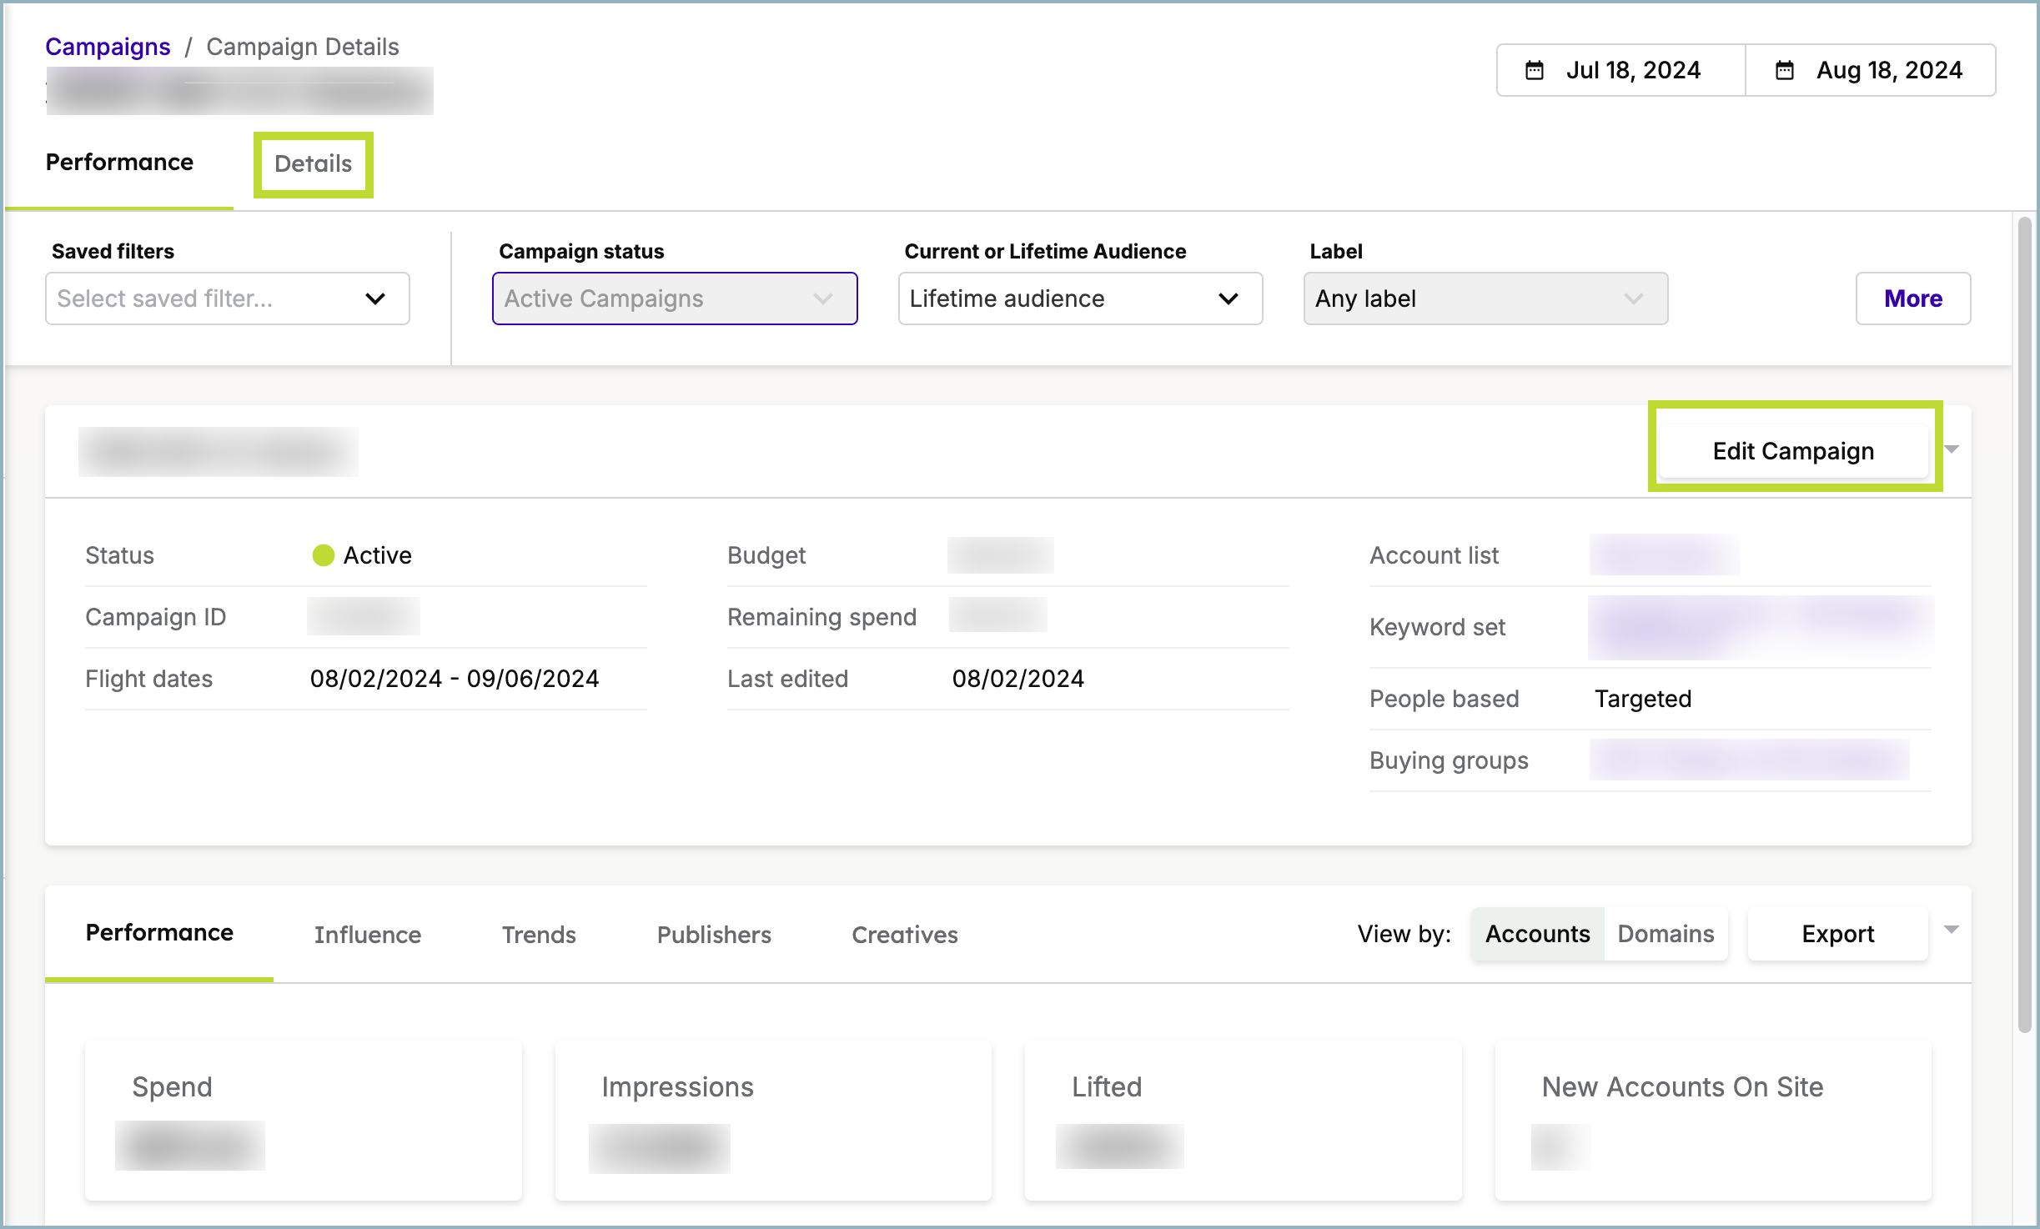Screen dimensions: 2040x1229
Task: Click the vertical page scrollbar
Action: click(x=2024, y=625)
